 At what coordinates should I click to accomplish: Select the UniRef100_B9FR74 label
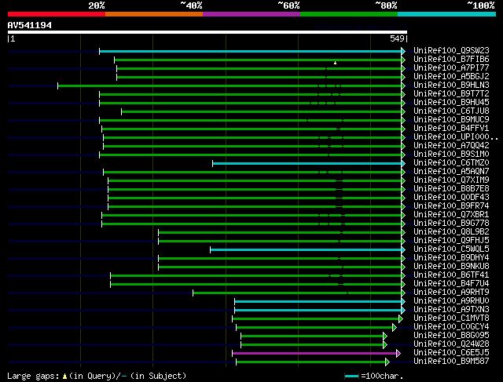coord(451,206)
